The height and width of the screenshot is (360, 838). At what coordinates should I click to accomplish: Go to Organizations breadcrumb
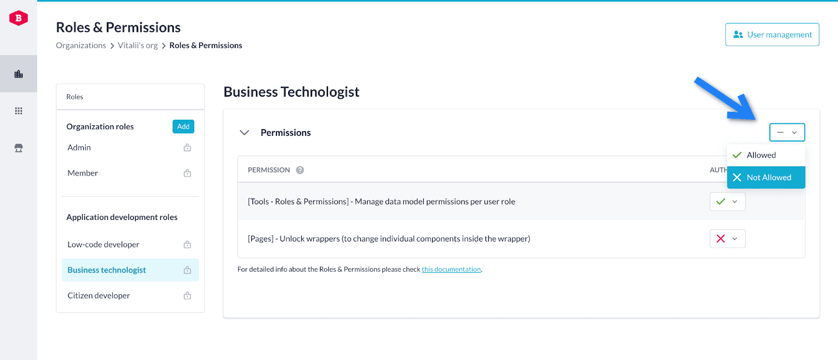coord(81,45)
